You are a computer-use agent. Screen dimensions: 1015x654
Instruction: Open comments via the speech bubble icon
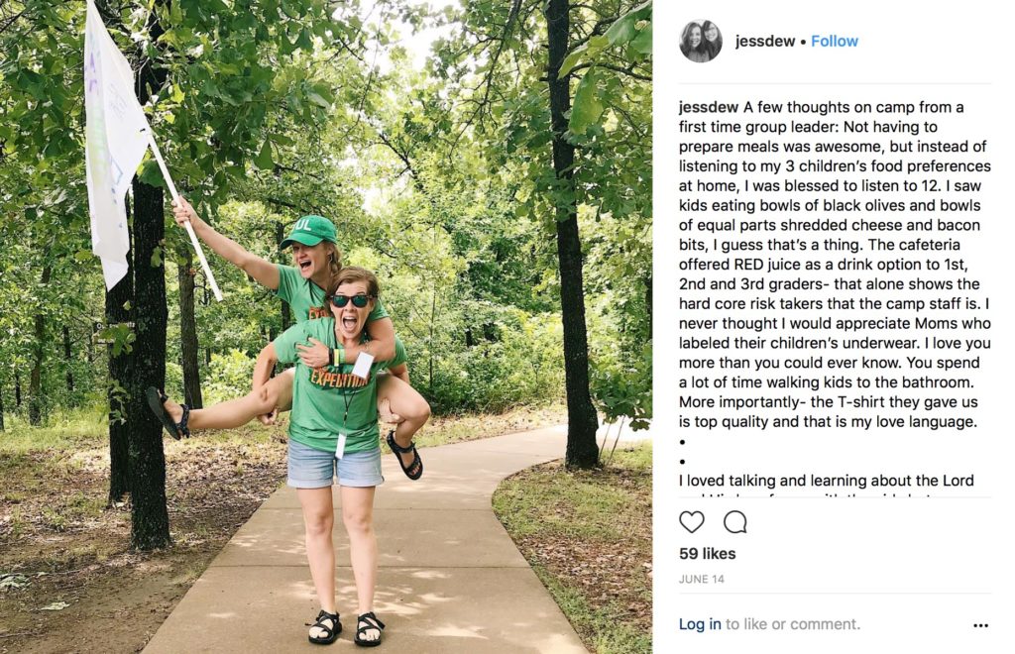(735, 521)
